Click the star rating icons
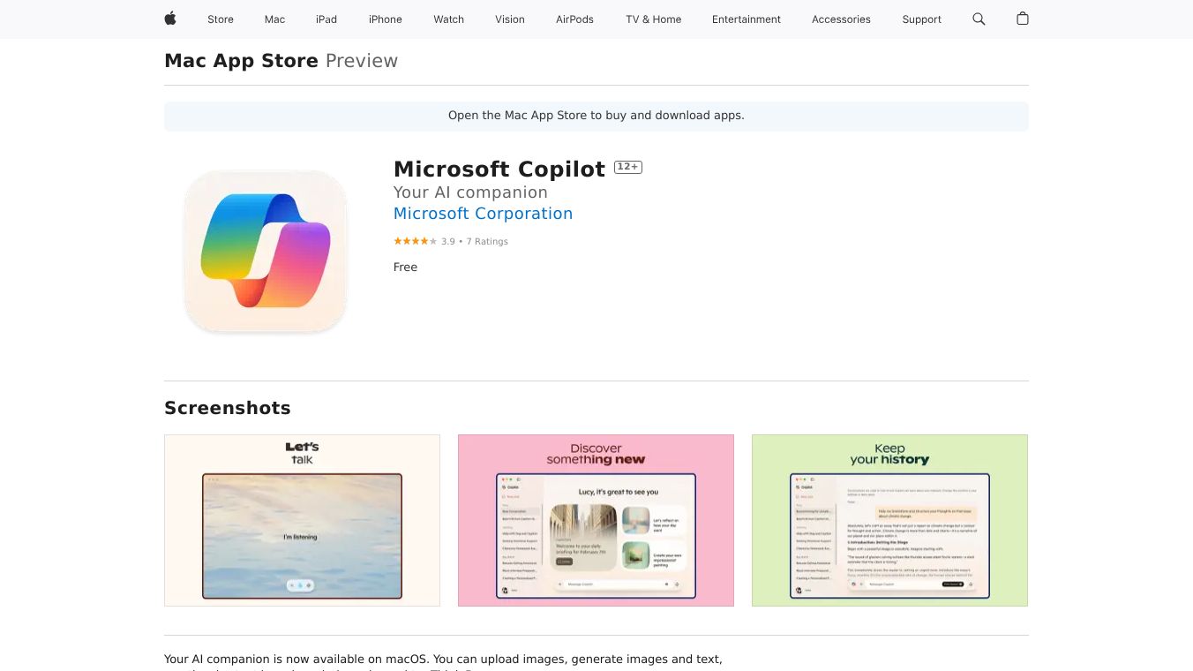The width and height of the screenshot is (1193, 671). [x=415, y=241]
